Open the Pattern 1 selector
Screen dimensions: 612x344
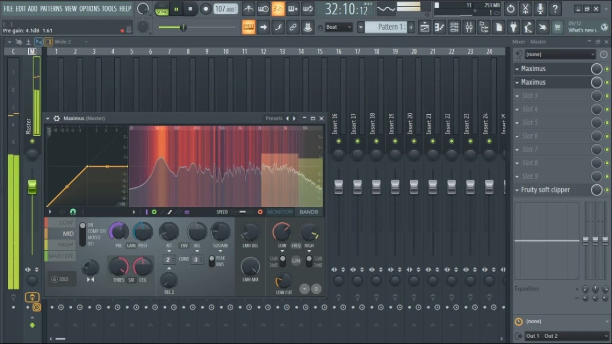point(385,27)
